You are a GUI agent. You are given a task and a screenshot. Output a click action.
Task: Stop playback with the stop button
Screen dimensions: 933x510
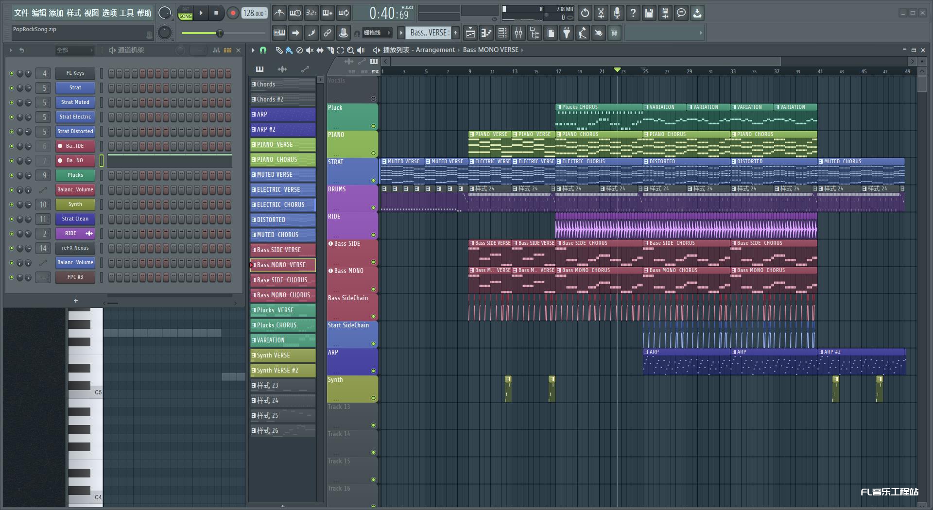(x=216, y=13)
